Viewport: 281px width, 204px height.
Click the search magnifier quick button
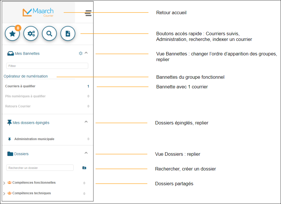point(49,34)
